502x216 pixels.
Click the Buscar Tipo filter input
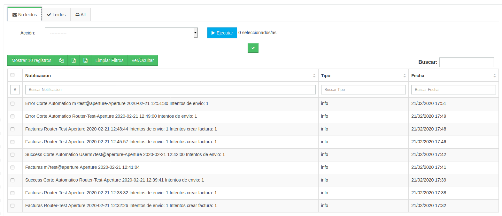363,90
